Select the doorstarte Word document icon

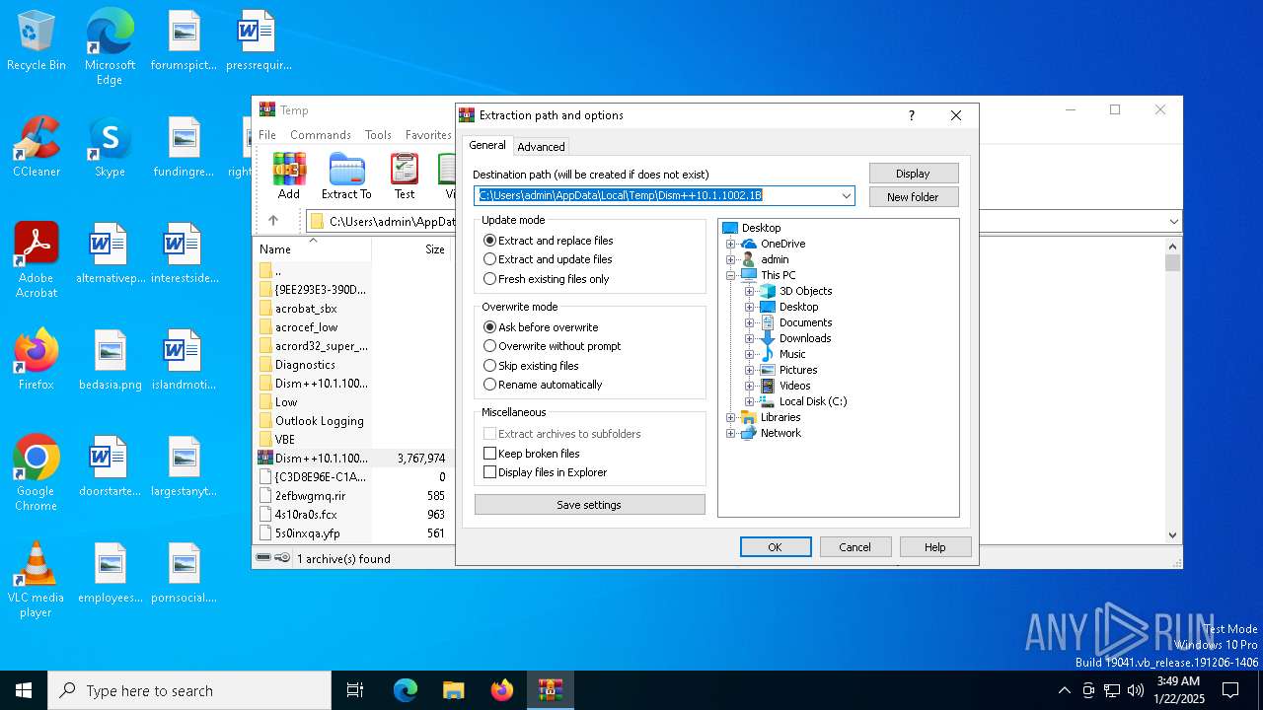tap(111, 466)
